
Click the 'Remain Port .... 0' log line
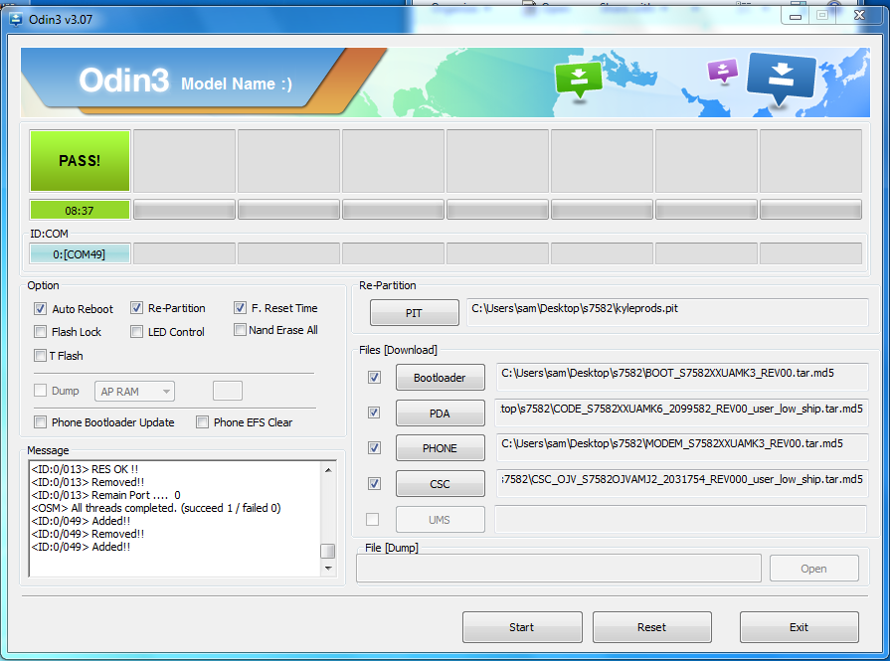pos(106,495)
